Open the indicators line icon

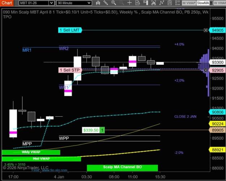click(162, 3)
